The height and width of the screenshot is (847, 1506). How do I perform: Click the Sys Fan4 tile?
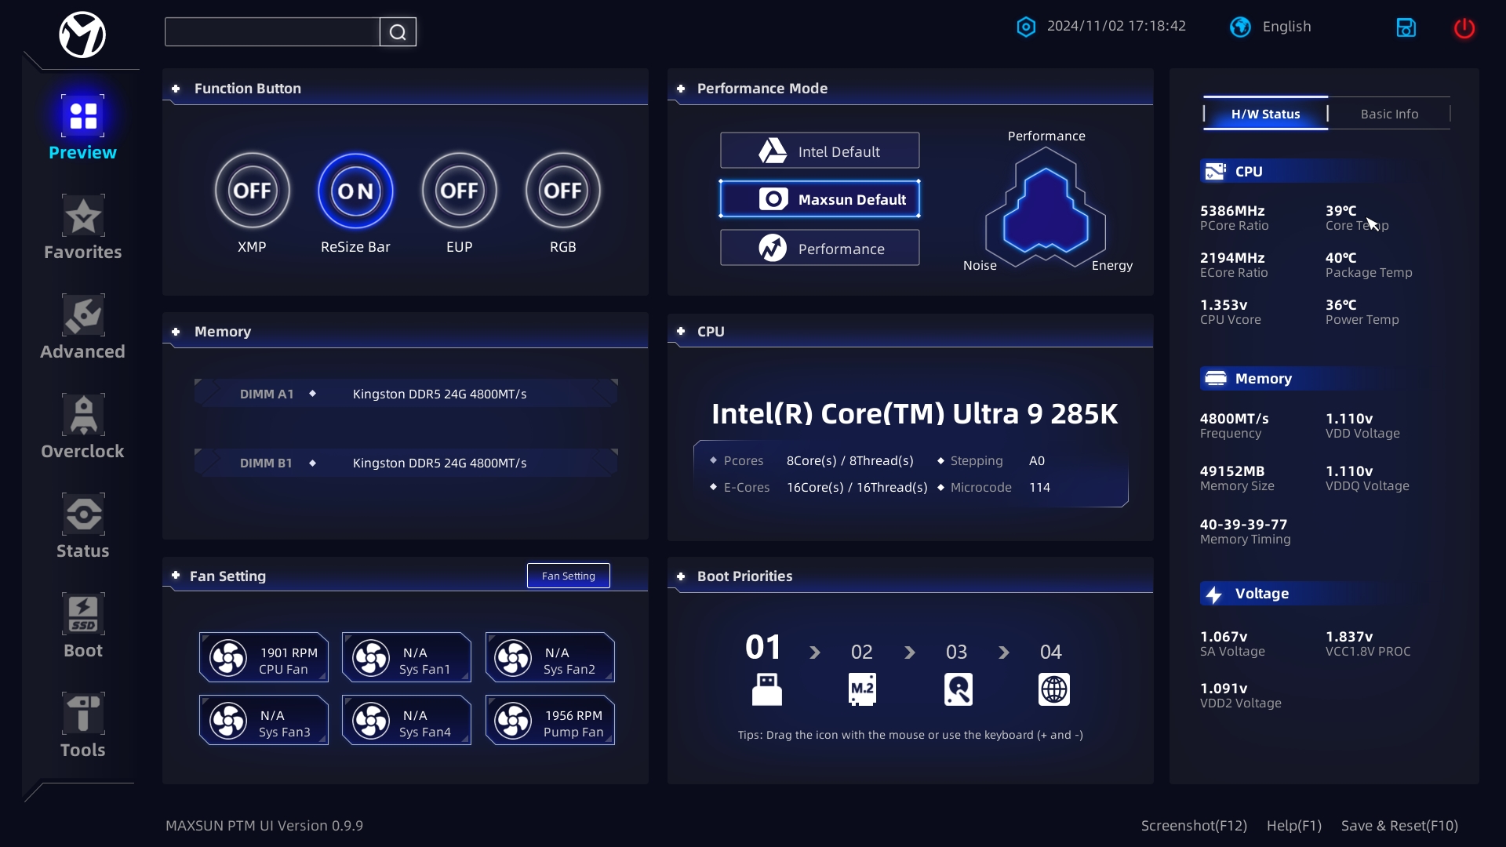coord(406,720)
